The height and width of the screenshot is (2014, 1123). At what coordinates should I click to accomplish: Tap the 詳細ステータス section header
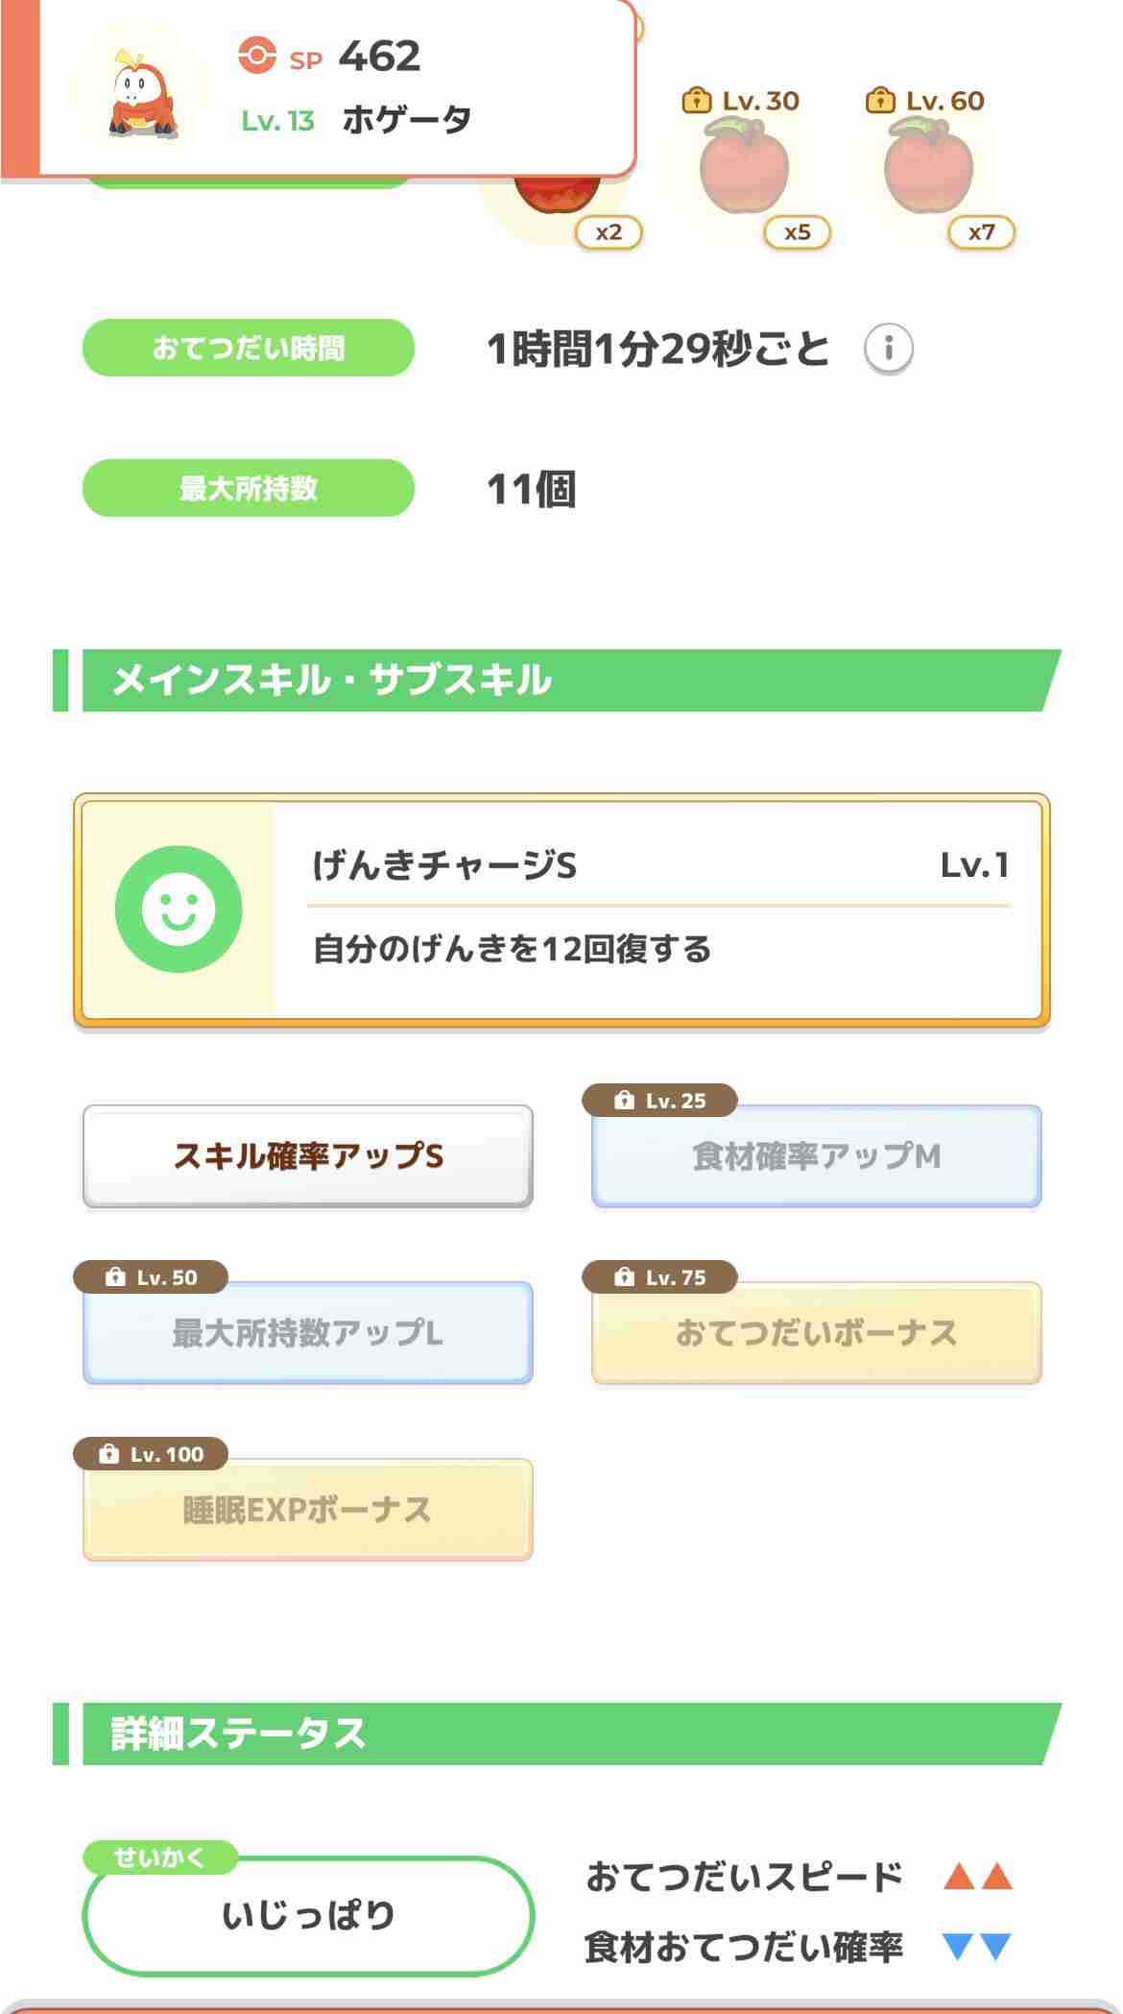click(x=558, y=1734)
